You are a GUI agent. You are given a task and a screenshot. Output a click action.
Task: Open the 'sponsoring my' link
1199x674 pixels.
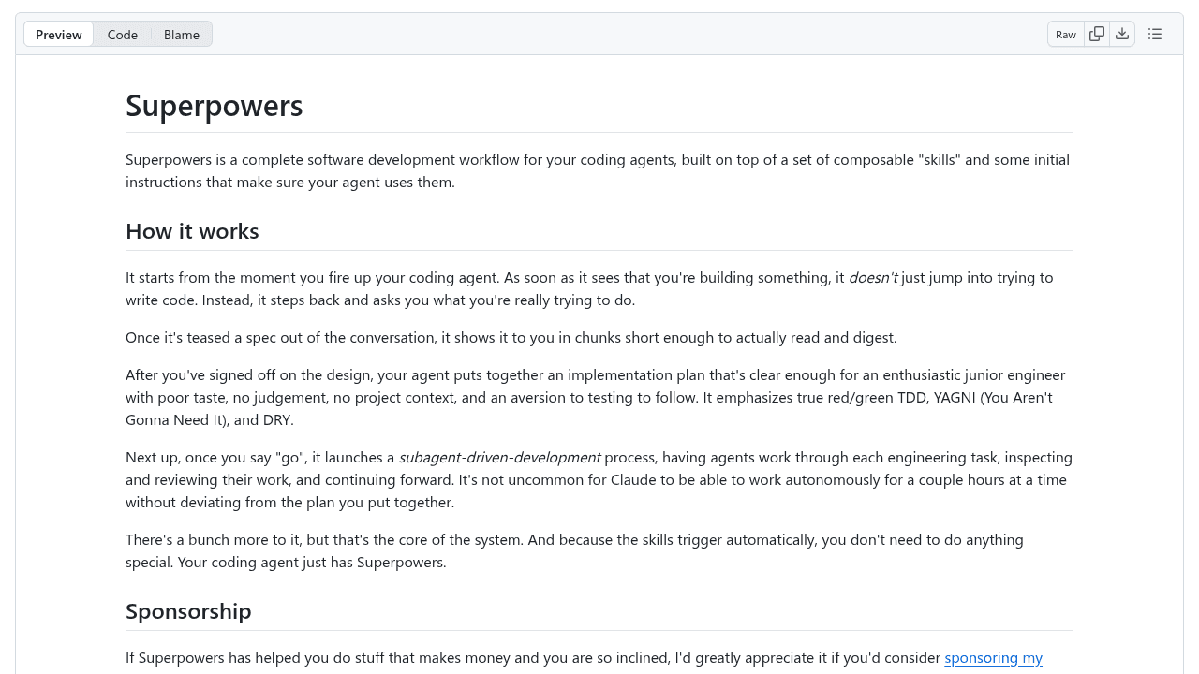pos(994,657)
